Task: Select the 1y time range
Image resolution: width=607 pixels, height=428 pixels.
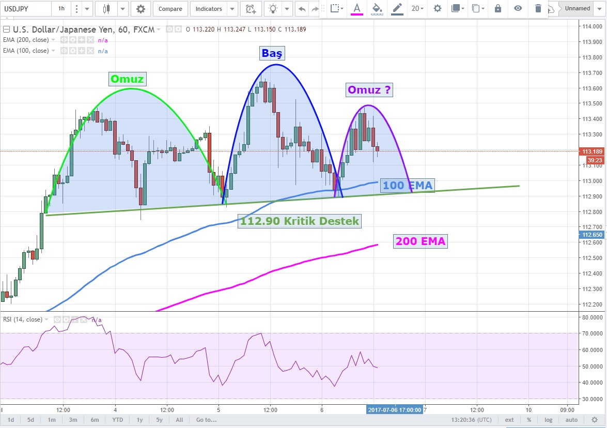Action: click(x=140, y=420)
